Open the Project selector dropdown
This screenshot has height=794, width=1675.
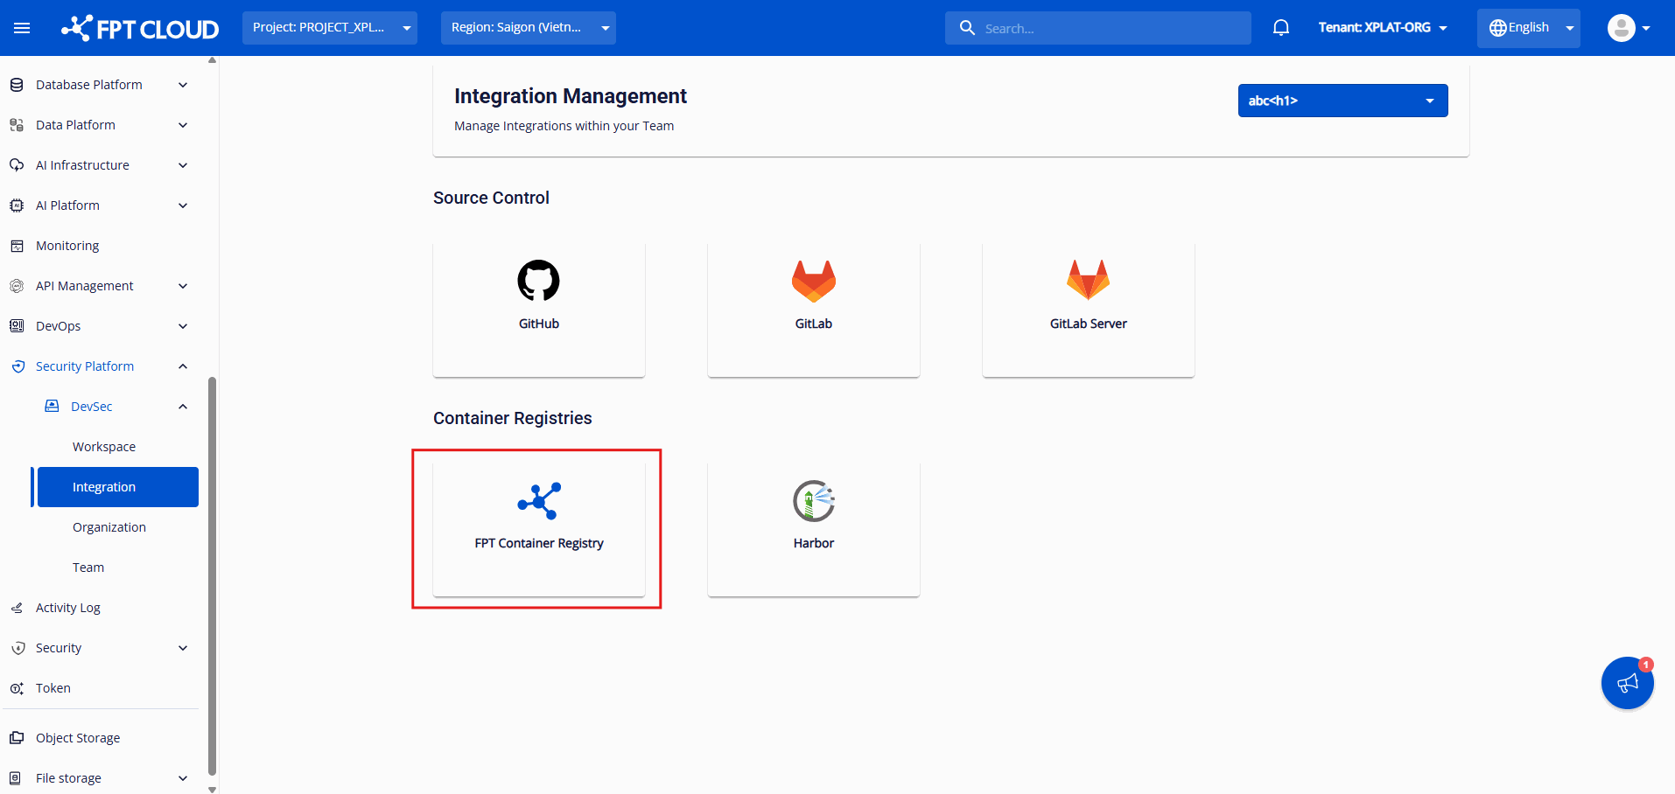coord(330,28)
